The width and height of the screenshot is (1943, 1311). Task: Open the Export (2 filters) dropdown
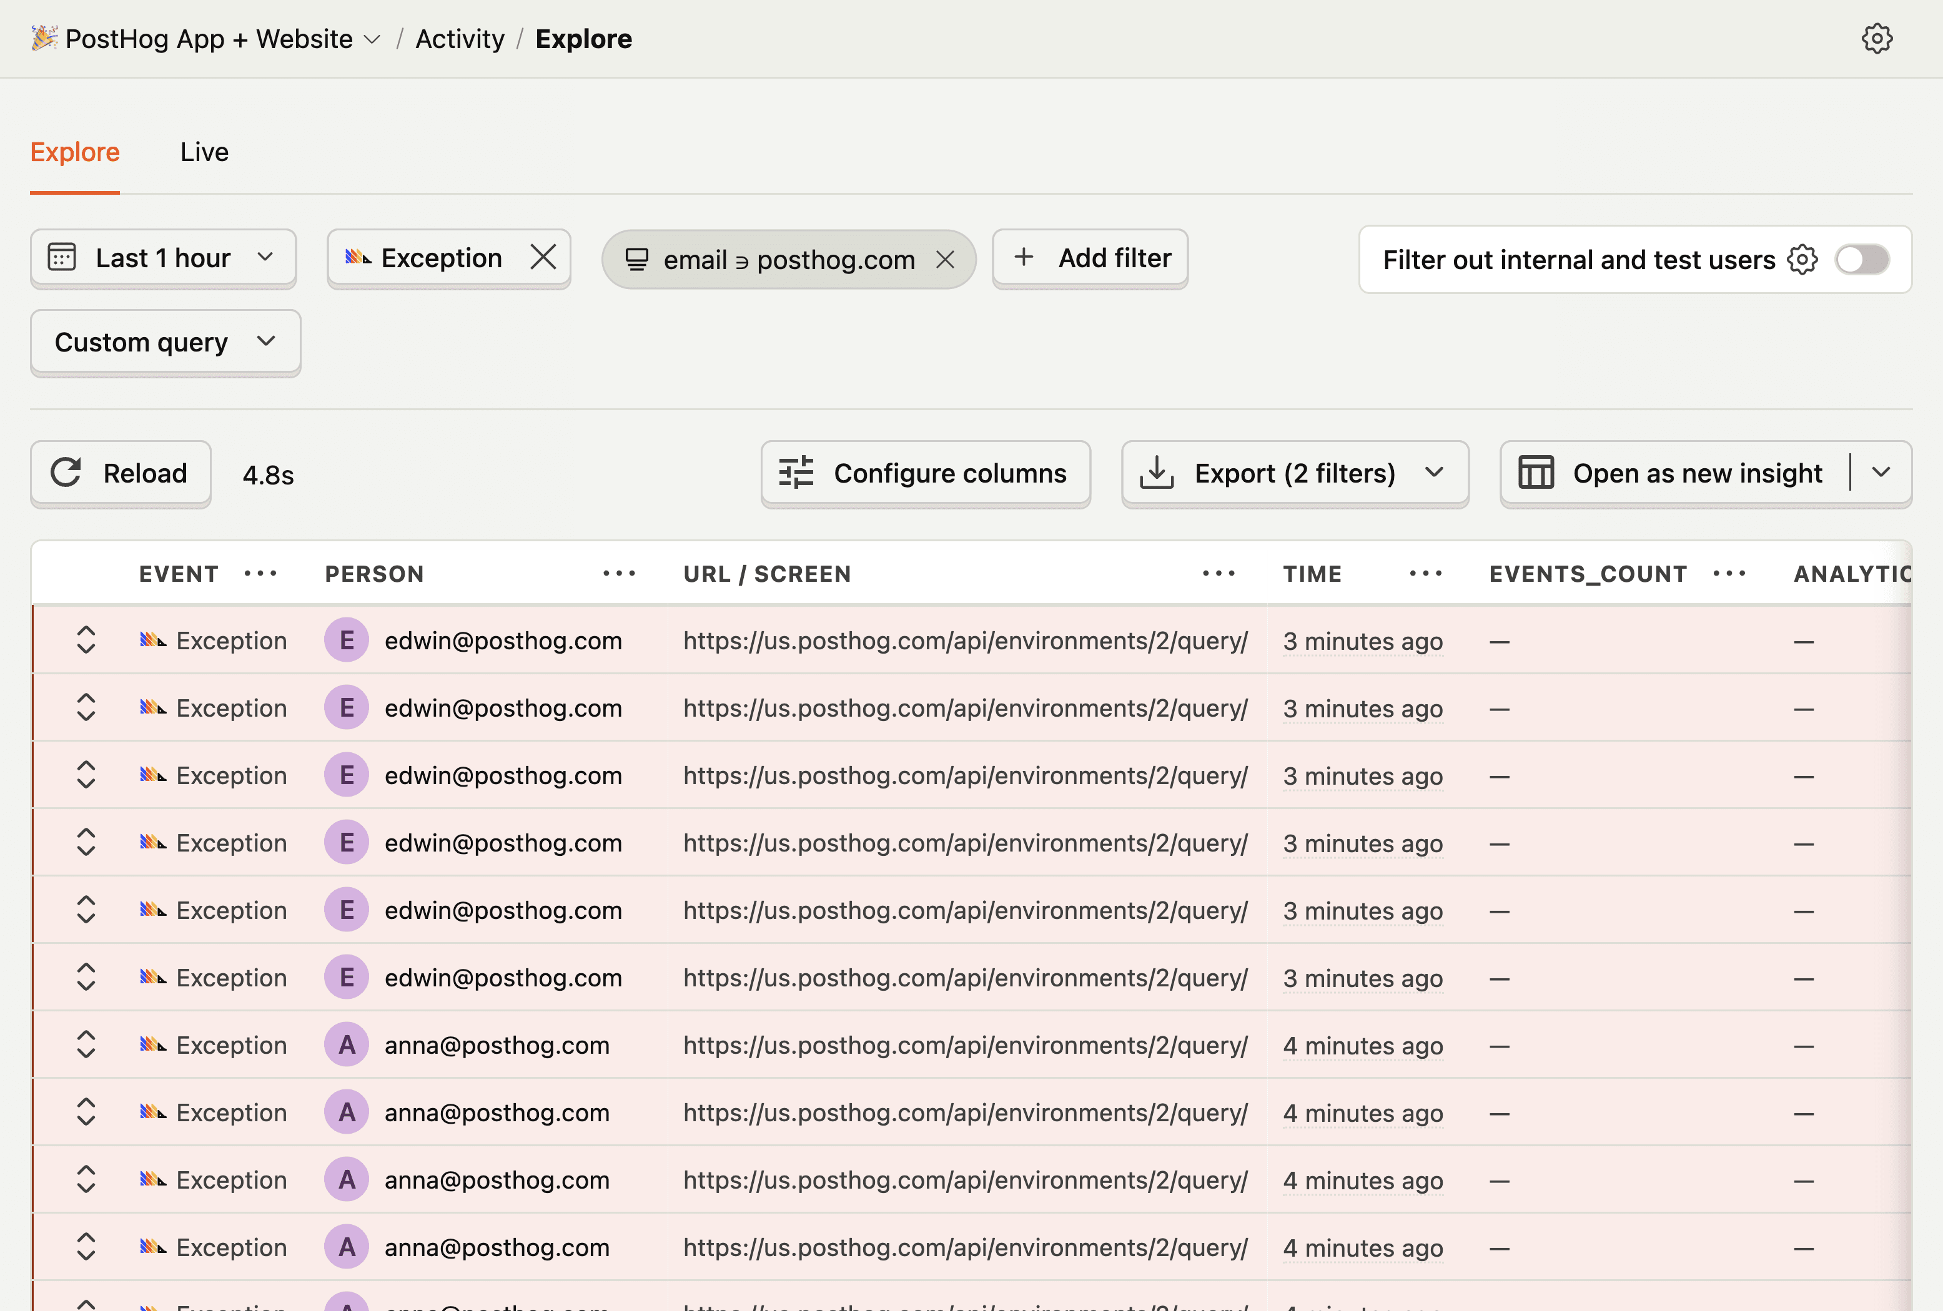coord(1294,473)
